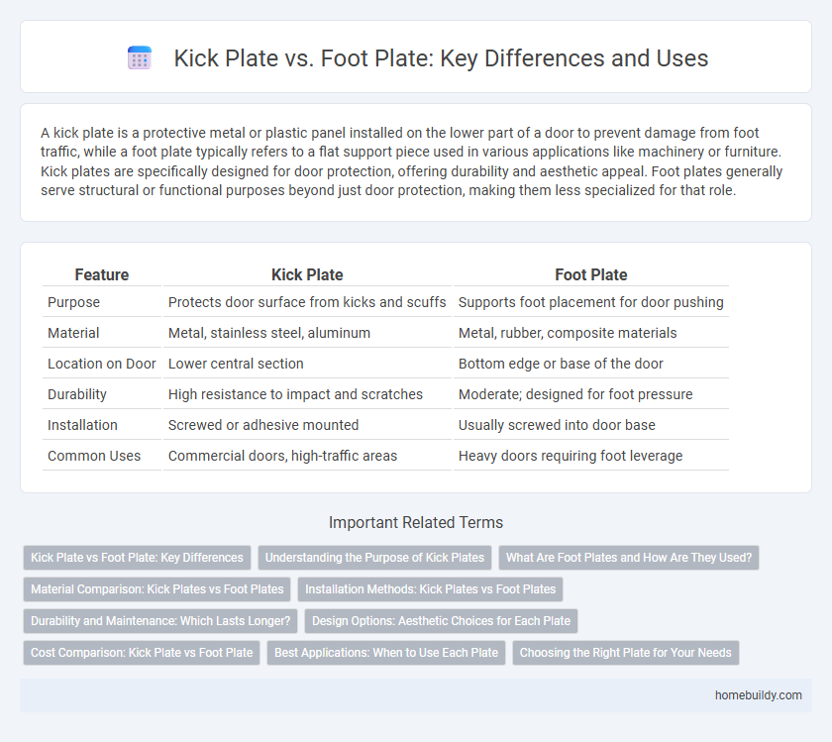Click the 'Feature' column header

click(101, 274)
